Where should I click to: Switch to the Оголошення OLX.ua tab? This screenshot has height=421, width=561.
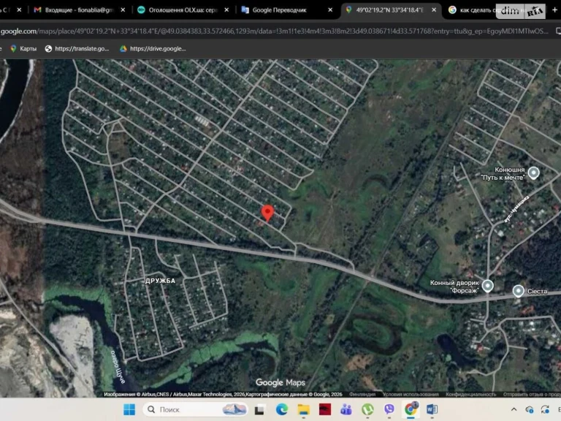coord(183,10)
